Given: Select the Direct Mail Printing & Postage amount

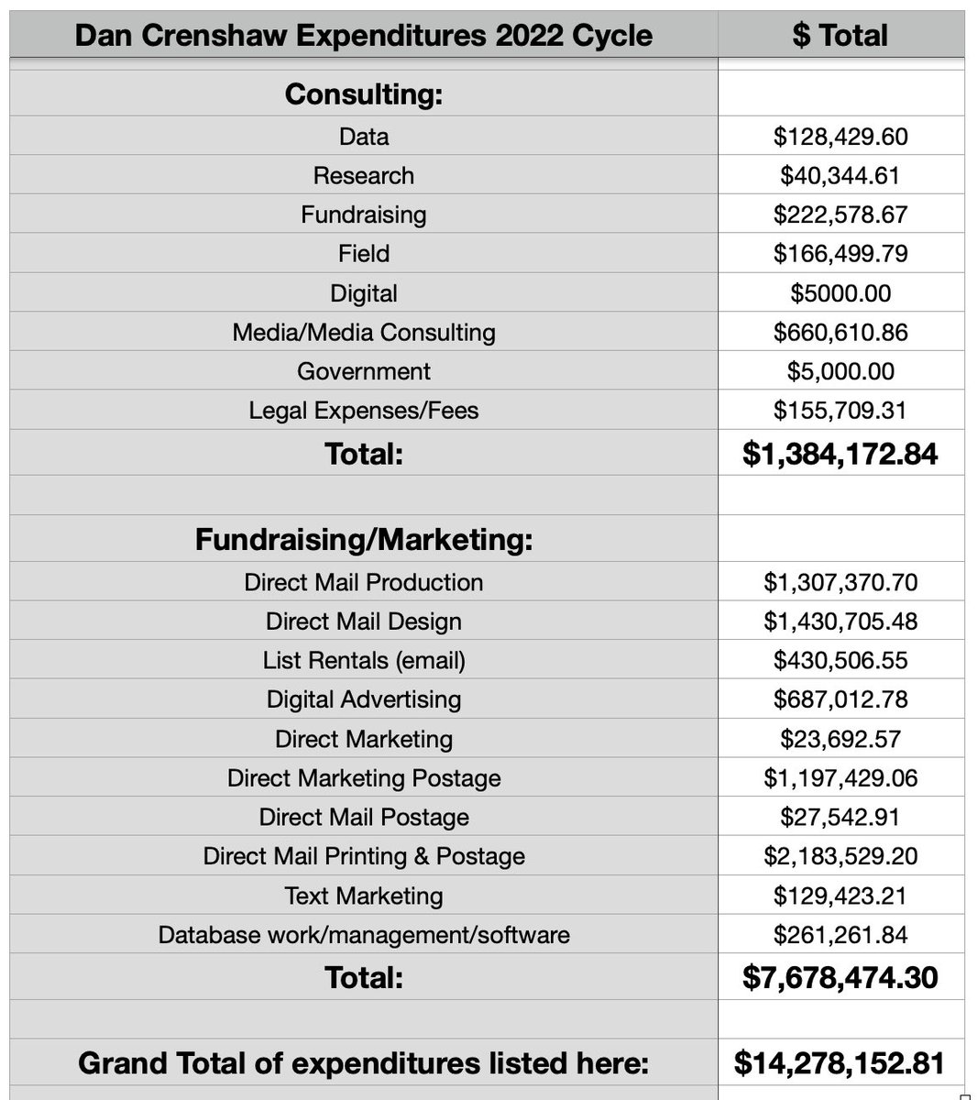Looking at the screenshot, I should [x=840, y=856].
